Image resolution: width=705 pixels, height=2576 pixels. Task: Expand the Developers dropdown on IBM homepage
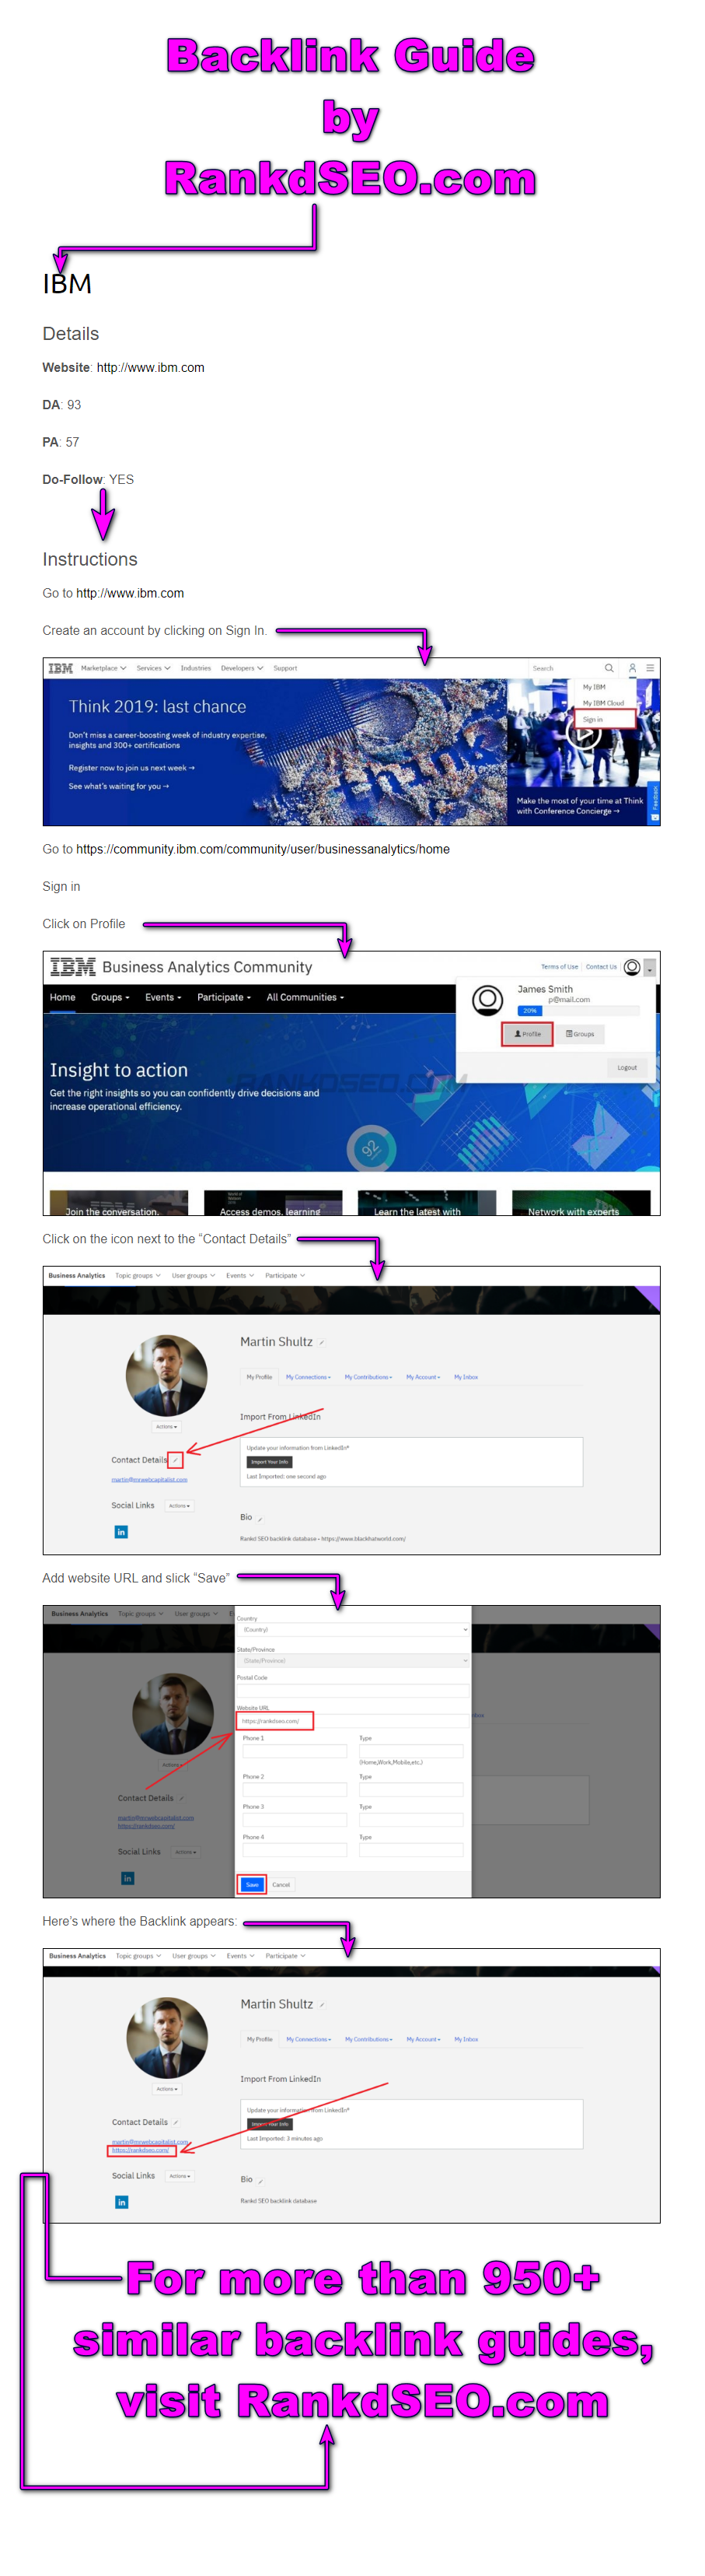coord(242,668)
